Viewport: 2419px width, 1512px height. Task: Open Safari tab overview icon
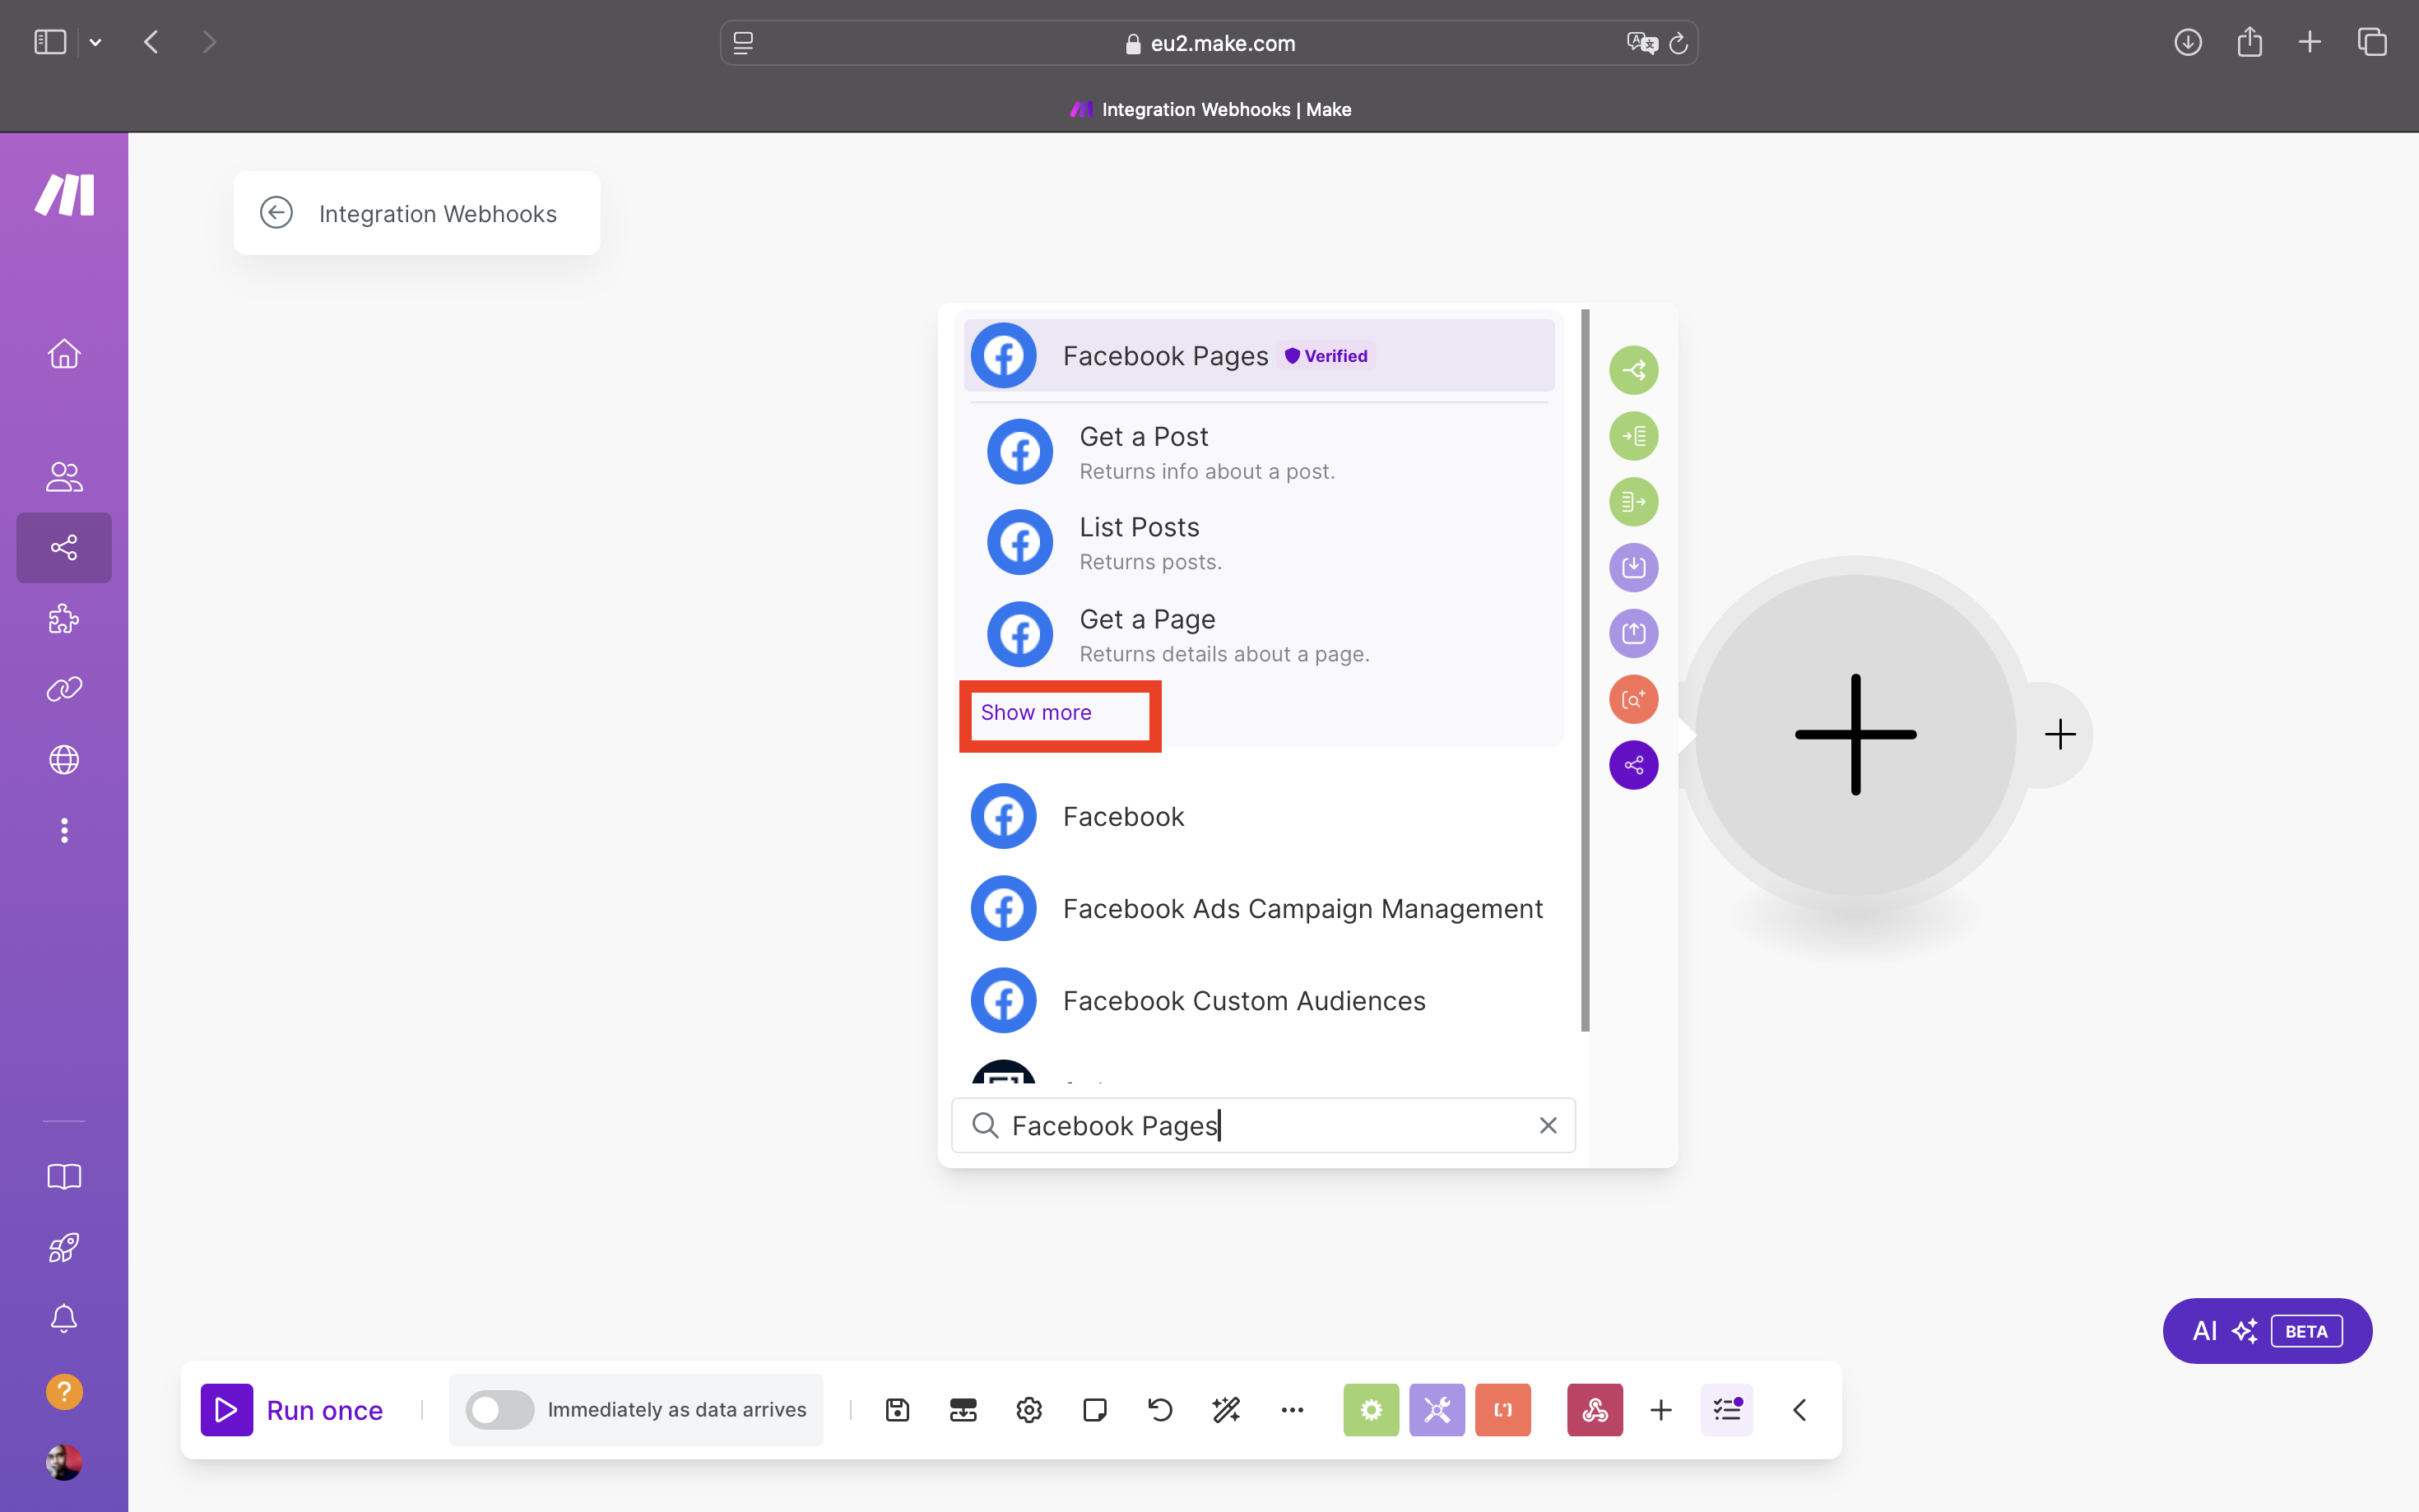pyautogui.click(x=2372, y=42)
